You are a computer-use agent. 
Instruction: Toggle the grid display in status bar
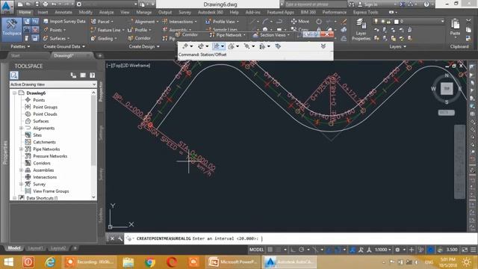pyautogui.click(x=270, y=250)
